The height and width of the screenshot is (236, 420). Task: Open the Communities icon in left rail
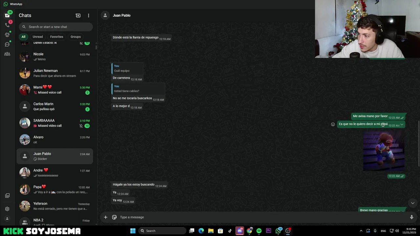[x=7, y=54]
